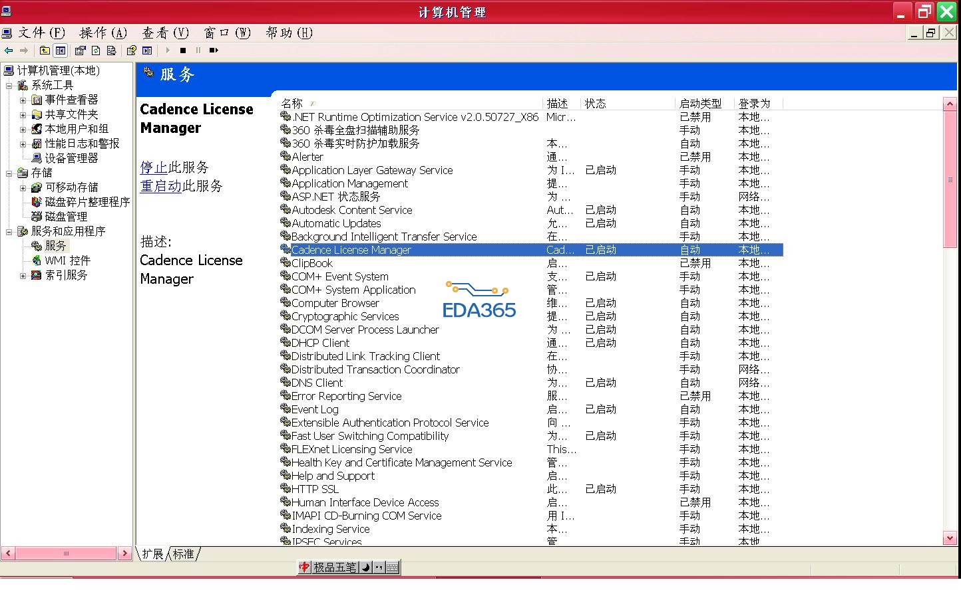Image resolution: width=961 pixels, height=598 pixels.
Task: Select the Automatic Updates service row
Action: [530, 223]
